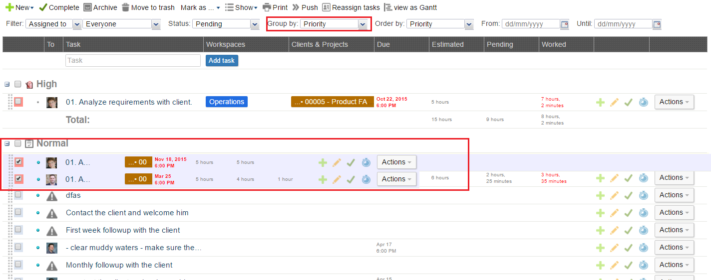Open calendar picker beside Until date field
The height and width of the screenshot is (280, 711).
(x=657, y=24)
